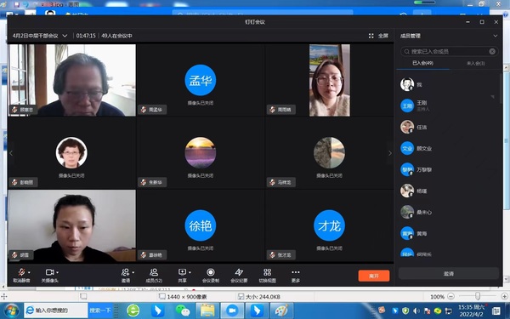This screenshot has width=510, height=319.
Task: Click the 共享 screen share icon
Action: coord(182,272)
